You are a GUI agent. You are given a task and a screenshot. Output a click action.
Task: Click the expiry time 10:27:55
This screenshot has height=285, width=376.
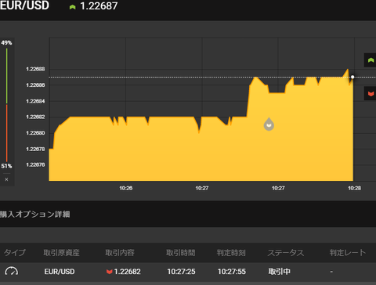[232, 272]
